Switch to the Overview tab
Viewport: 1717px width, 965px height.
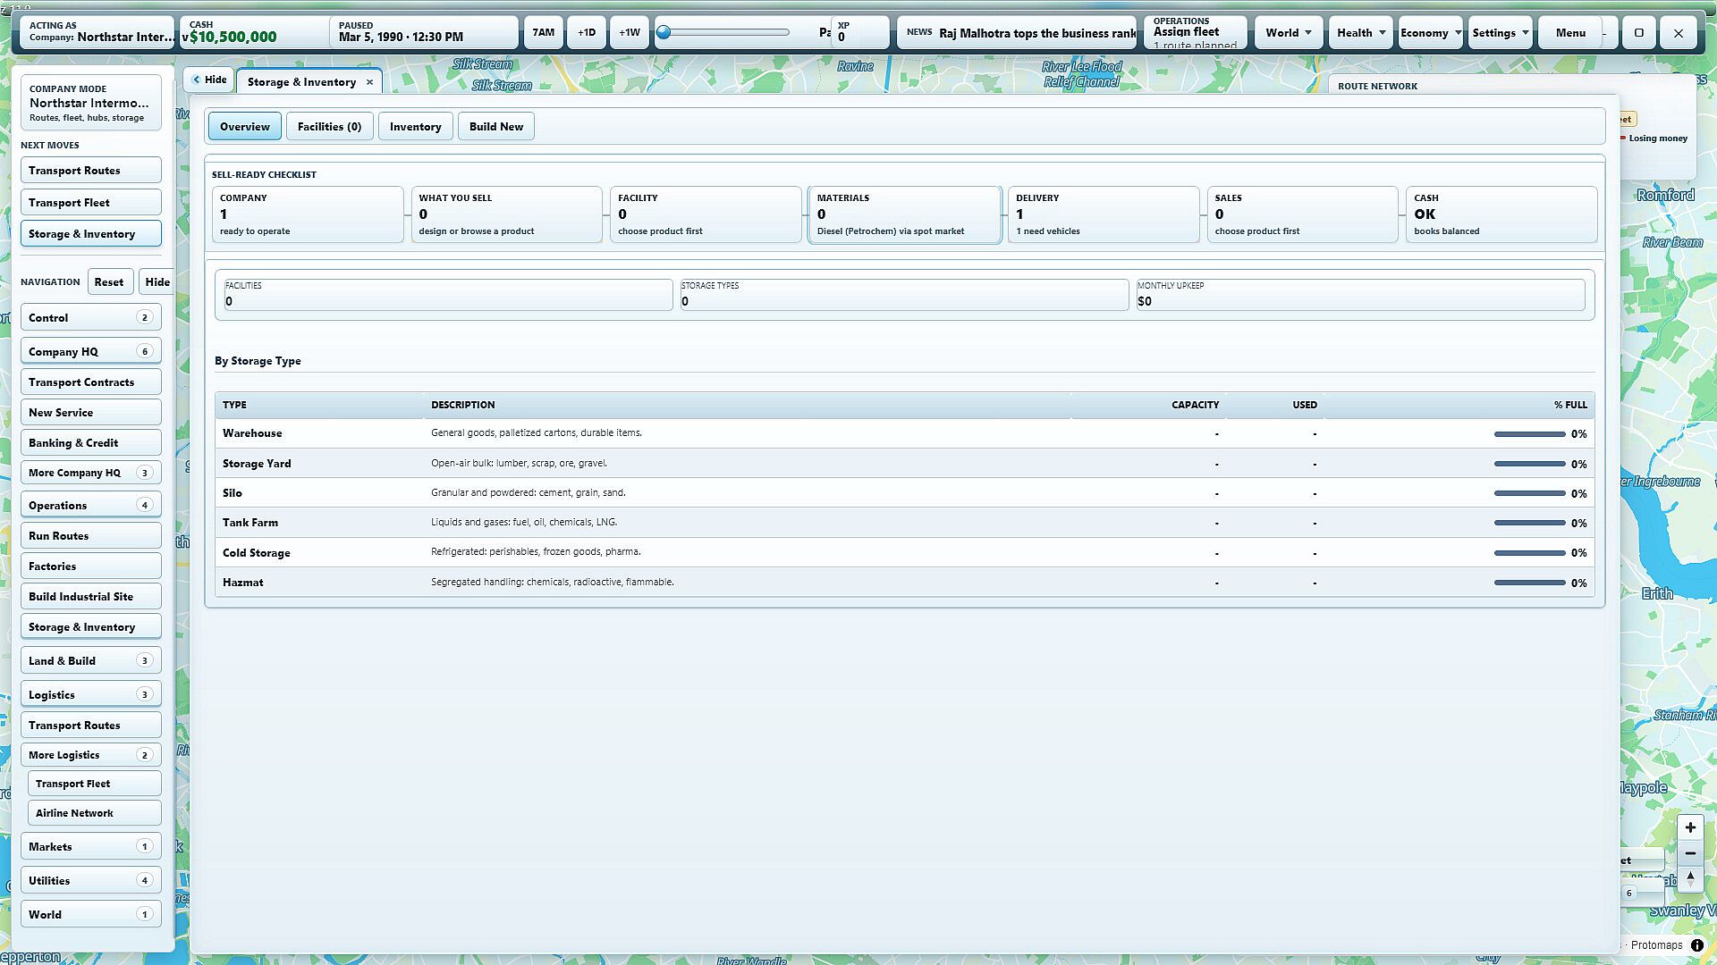click(x=245, y=127)
